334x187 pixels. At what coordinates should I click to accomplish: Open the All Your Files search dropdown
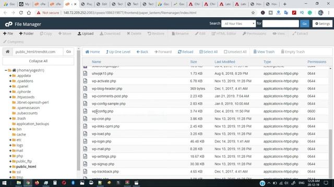pos(238,23)
